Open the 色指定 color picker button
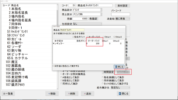This screenshot has height=100, width=178. click(93, 19)
